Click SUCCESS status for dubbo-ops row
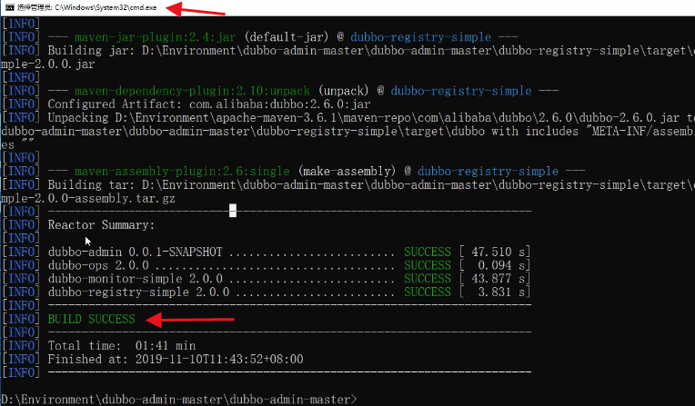 click(428, 265)
